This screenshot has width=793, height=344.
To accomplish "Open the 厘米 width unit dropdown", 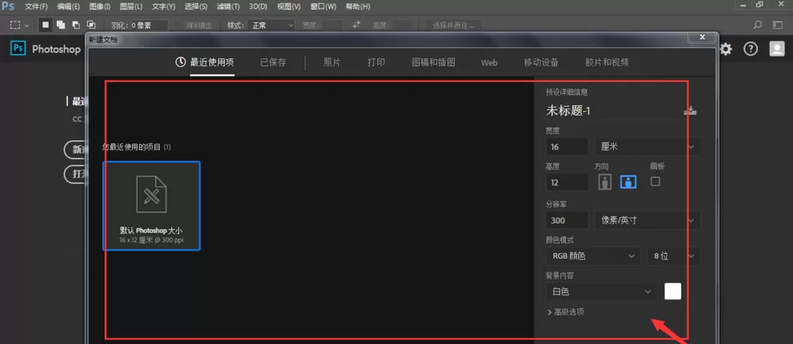I will point(648,147).
